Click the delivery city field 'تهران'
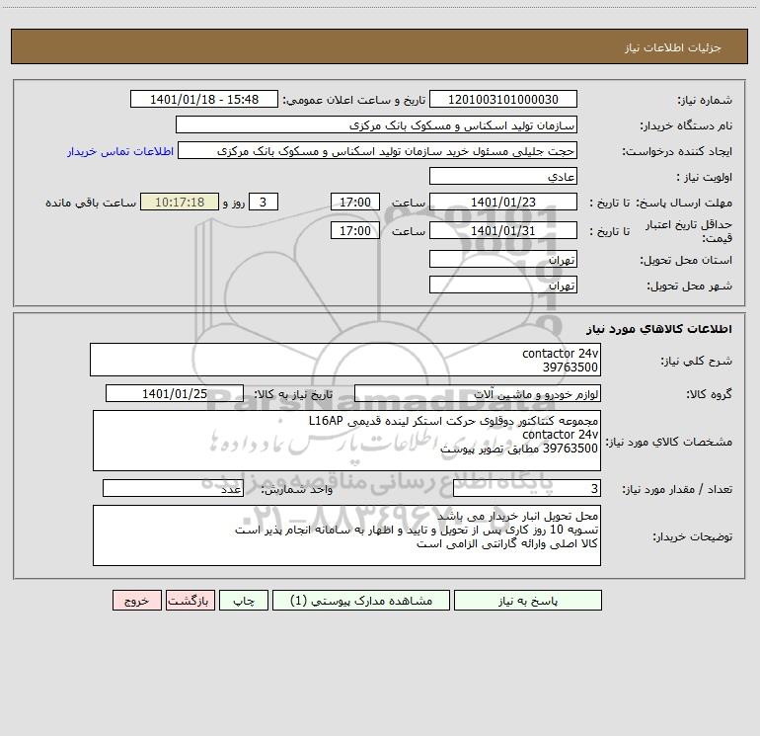Screen dimensions: 760x736 (503, 285)
